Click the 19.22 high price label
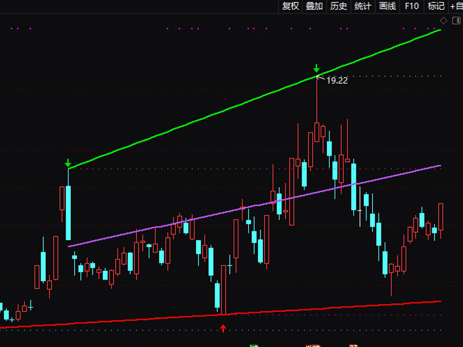The image size is (463, 347). pos(337,81)
